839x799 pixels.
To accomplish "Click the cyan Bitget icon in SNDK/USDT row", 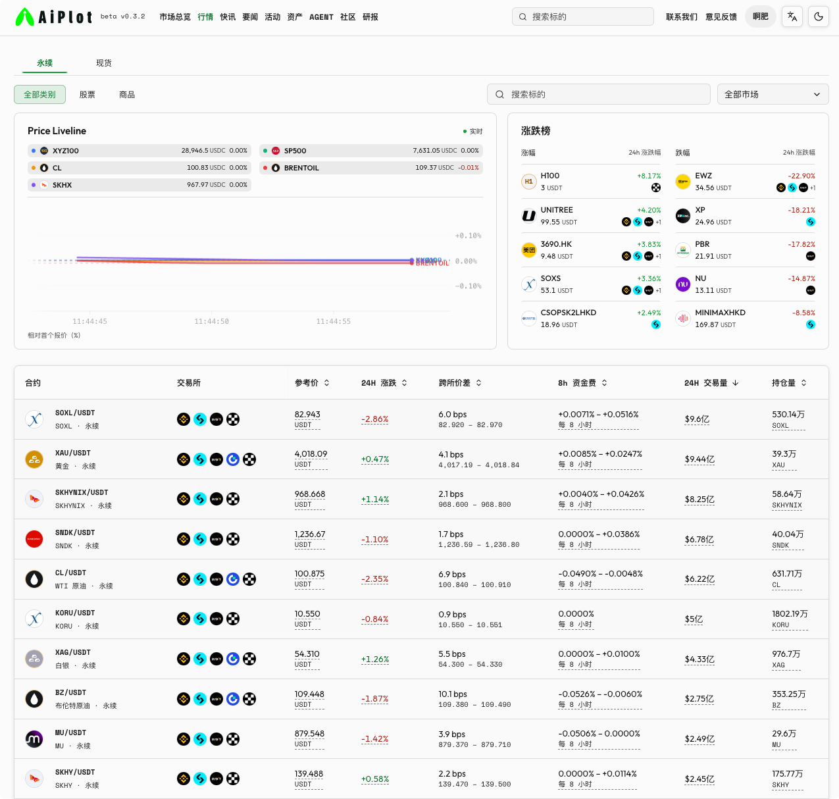I will (200, 539).
